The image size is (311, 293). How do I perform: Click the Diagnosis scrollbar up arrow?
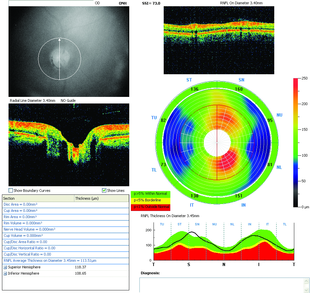[306, 281]
